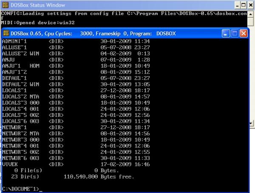Click the VIVEK directory name
This screenshot has height=193, width=255.
[x=10, y=165]
